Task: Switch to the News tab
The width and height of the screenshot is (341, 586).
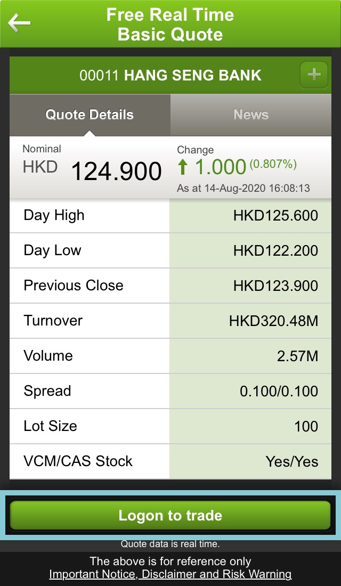Action: [251, 115]
